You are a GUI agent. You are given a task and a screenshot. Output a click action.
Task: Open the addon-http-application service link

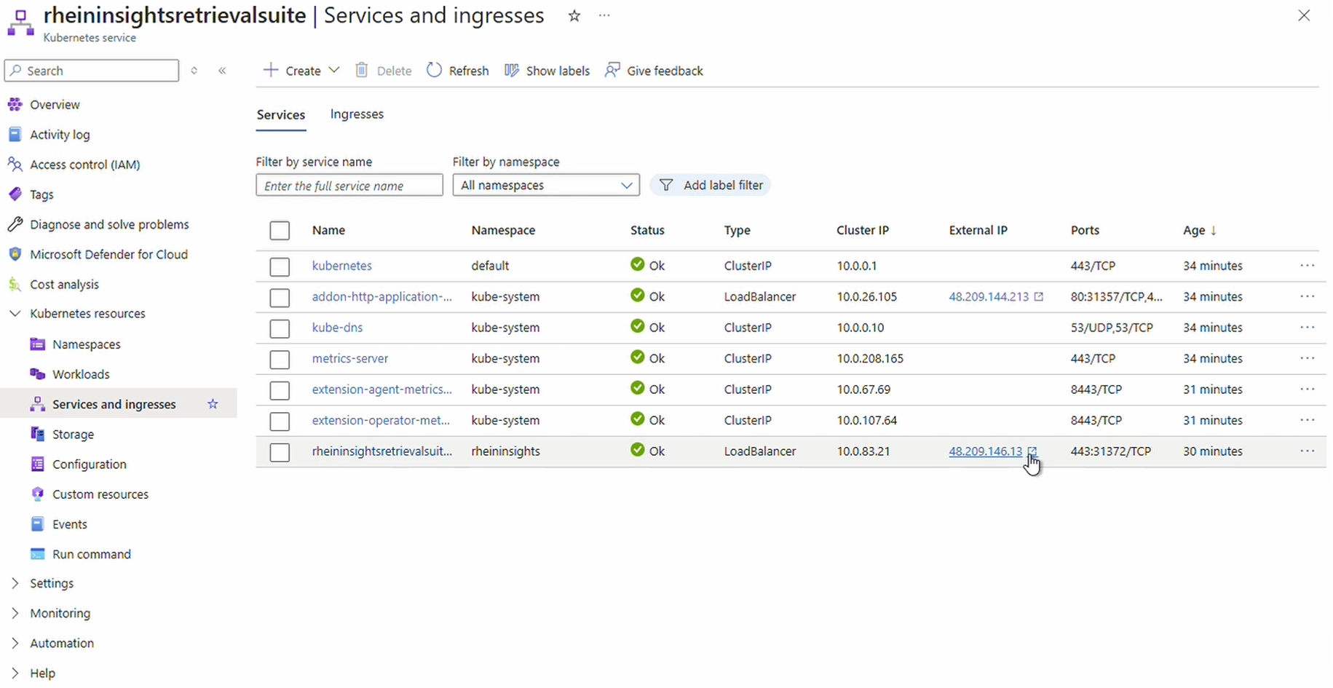pos(382,296)
